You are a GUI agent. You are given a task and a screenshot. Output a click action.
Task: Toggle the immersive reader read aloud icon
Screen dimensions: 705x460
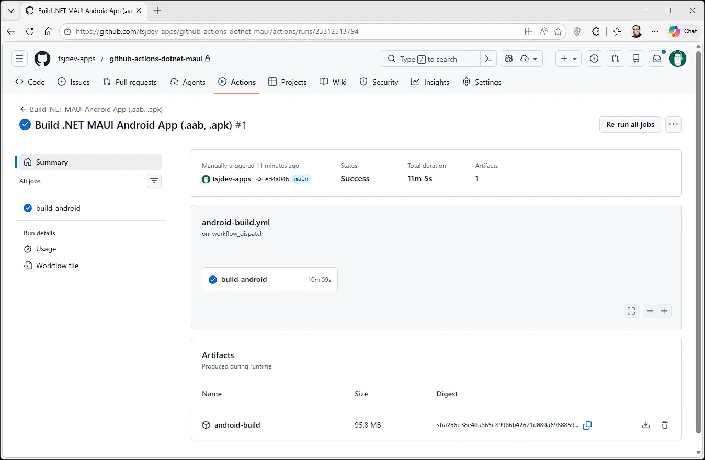543,31
